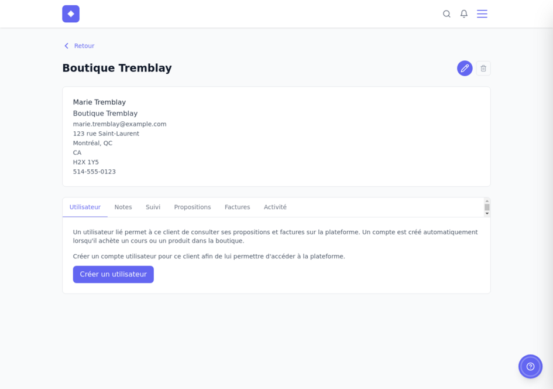Delete the client with trash icon

(x=483, y=68)
